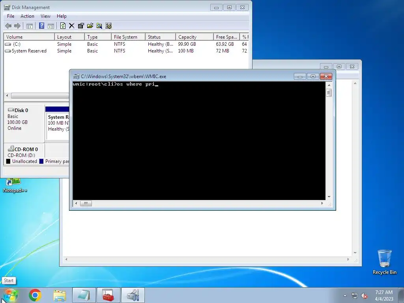Open Windows Explorer from the taskbar
This screenshot has height=303, width=404.
pyautogui.click(x=60, y=295)
